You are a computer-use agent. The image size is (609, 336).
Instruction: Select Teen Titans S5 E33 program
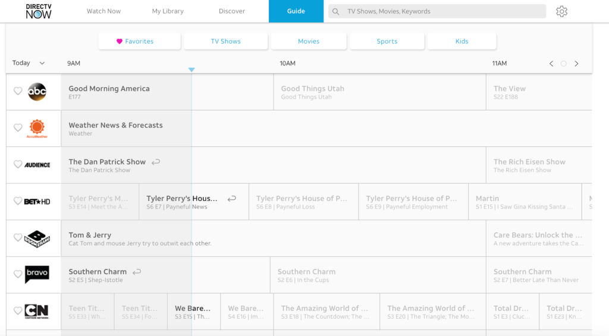[87, 312]
